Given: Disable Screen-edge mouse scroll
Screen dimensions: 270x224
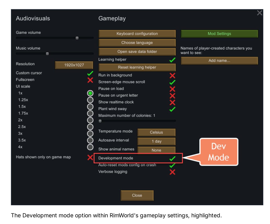Looking at the screenshot, I should [x=172, y=82].
